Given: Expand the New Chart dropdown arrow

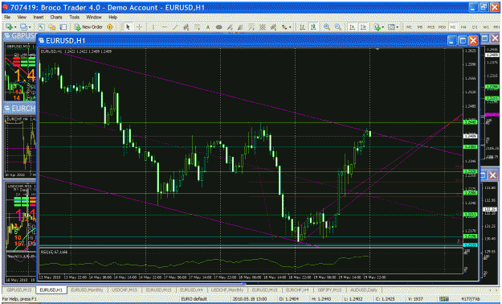Looking at the screenshot, I should [x=15, y=27].
